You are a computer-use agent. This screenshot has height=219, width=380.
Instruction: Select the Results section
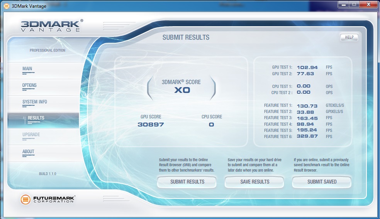pos(44,120)
